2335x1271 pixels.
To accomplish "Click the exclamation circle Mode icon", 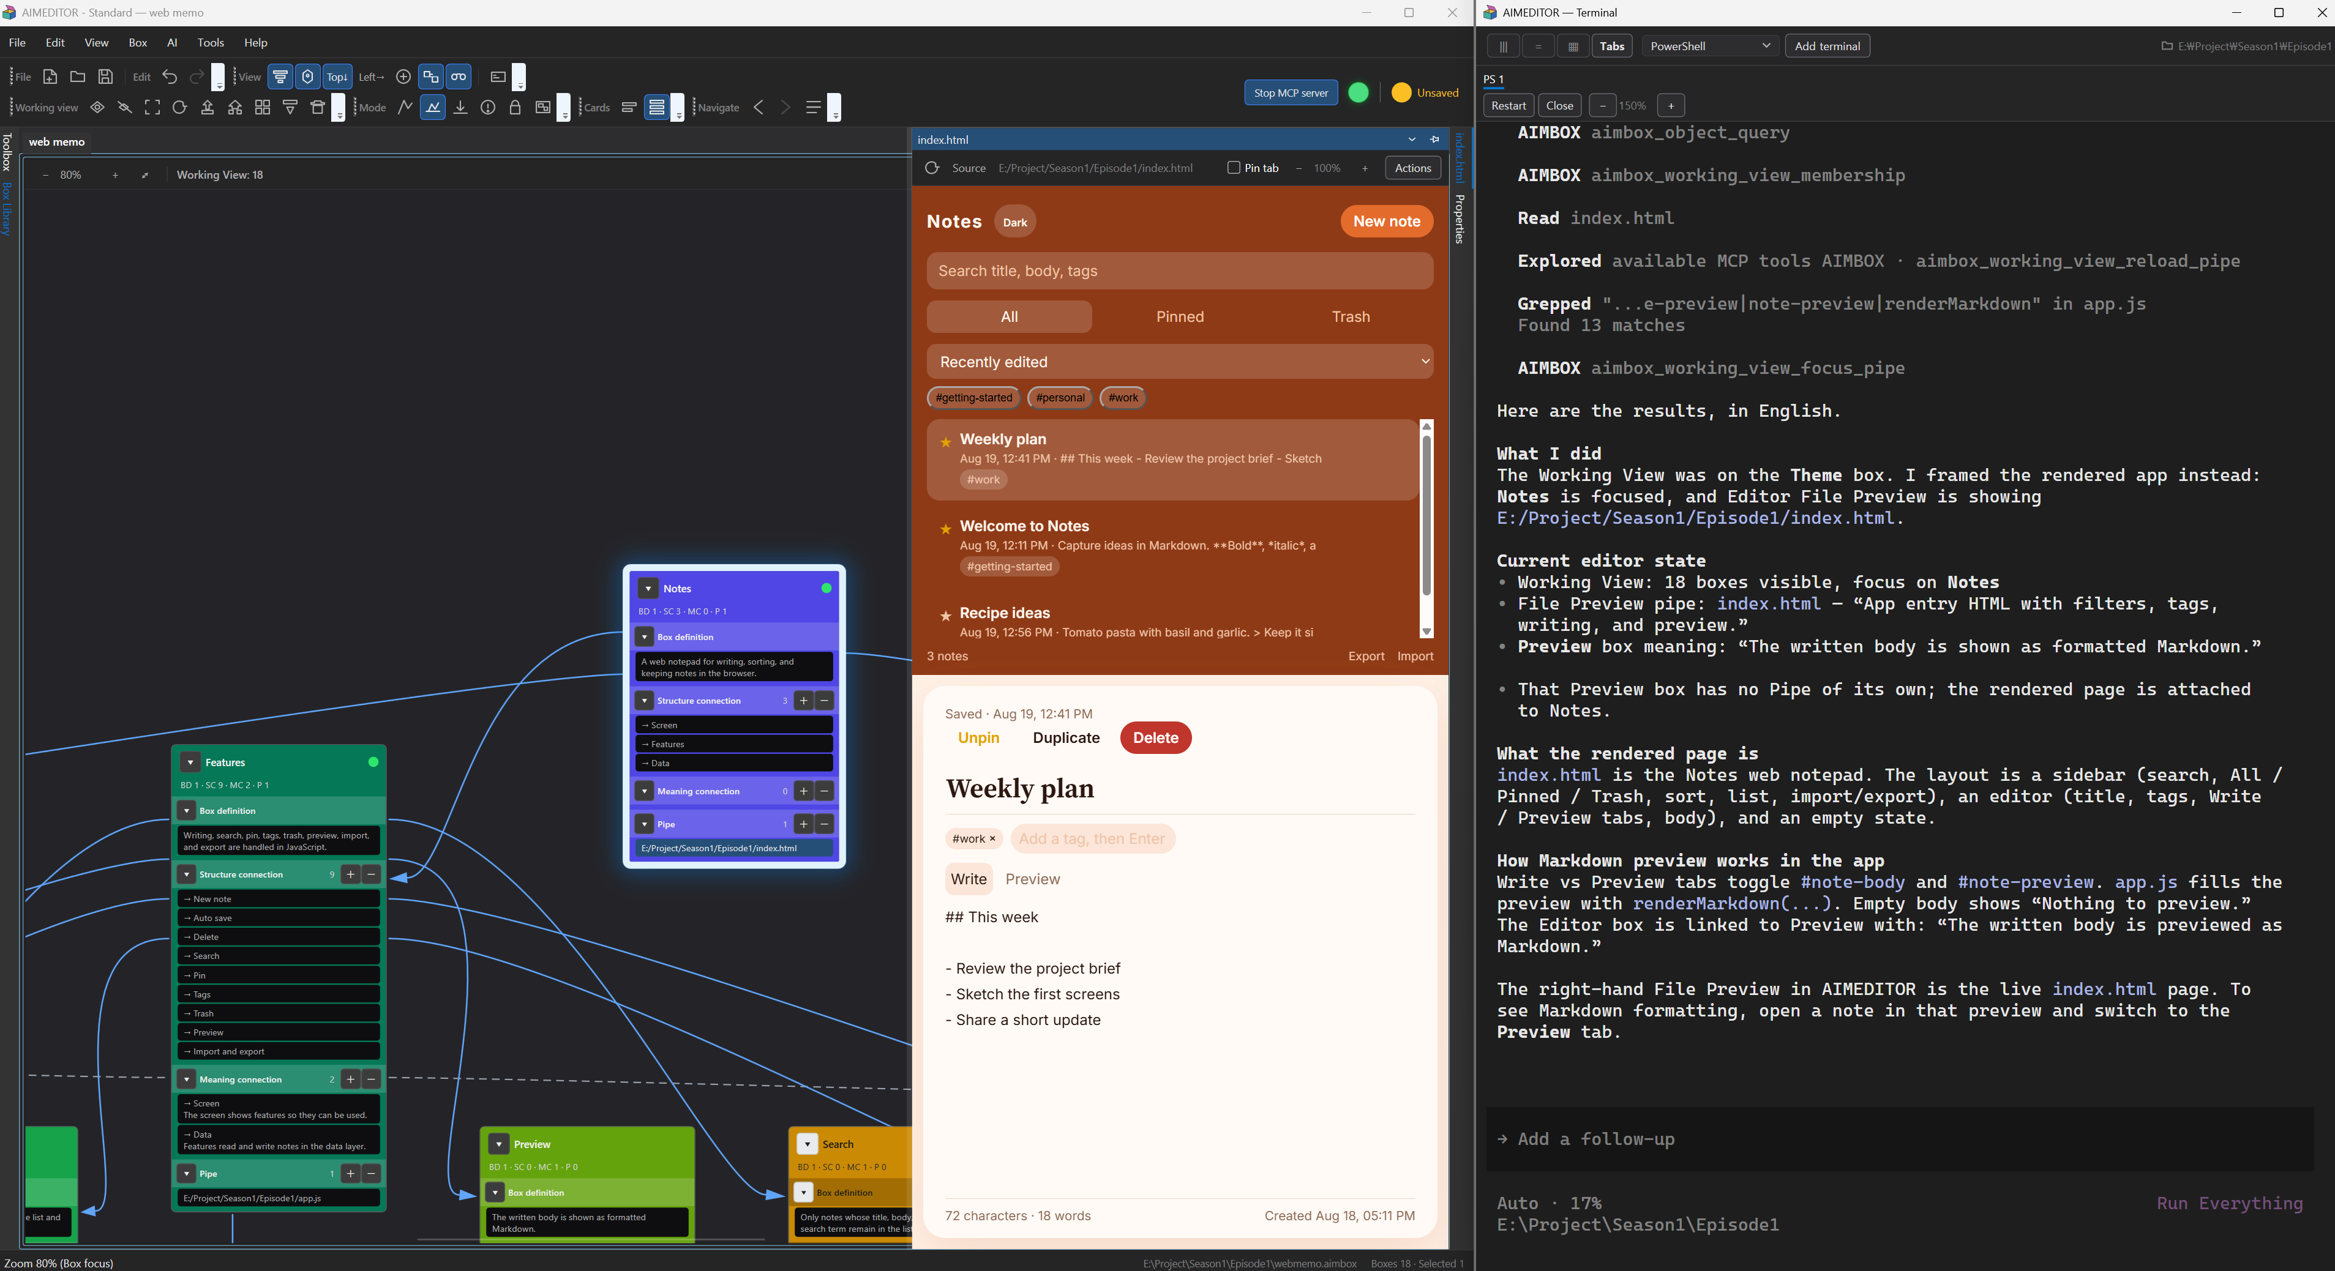I will pos(488,107).
